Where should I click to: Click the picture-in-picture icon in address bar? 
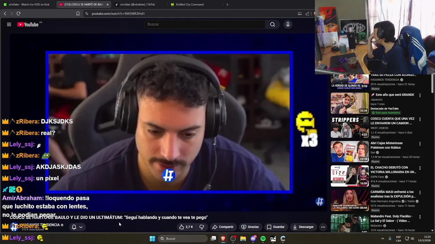coord(300,14)
